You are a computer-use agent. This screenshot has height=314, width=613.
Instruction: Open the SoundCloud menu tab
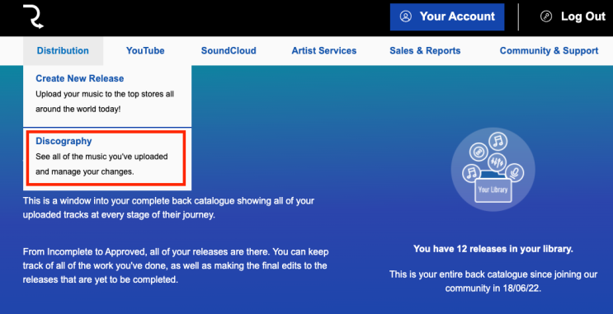coord(229,51)
